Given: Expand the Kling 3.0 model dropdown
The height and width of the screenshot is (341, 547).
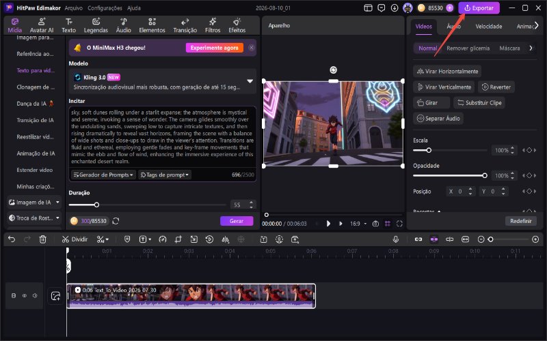Looking at the screenshot, I should pyautogui.click(x=250, y=81).
